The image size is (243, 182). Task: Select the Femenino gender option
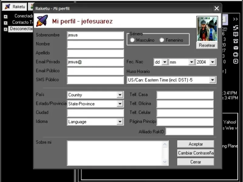162,40
